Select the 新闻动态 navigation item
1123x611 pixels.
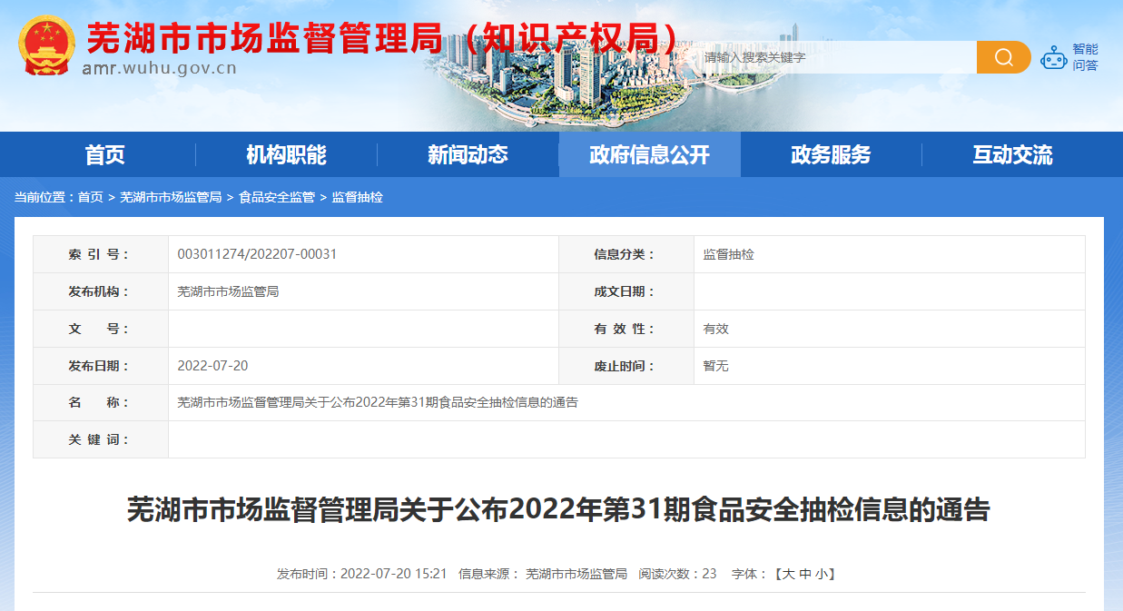tap(468, 155)
